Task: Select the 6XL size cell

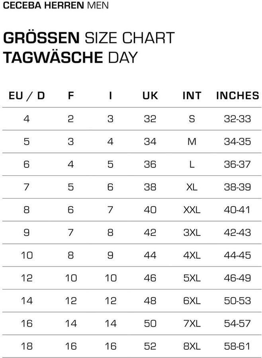Action: click(192, 301)
